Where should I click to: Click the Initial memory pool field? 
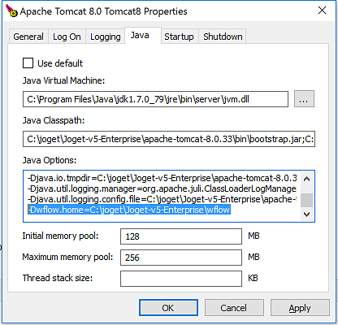[x=181, y=236]
